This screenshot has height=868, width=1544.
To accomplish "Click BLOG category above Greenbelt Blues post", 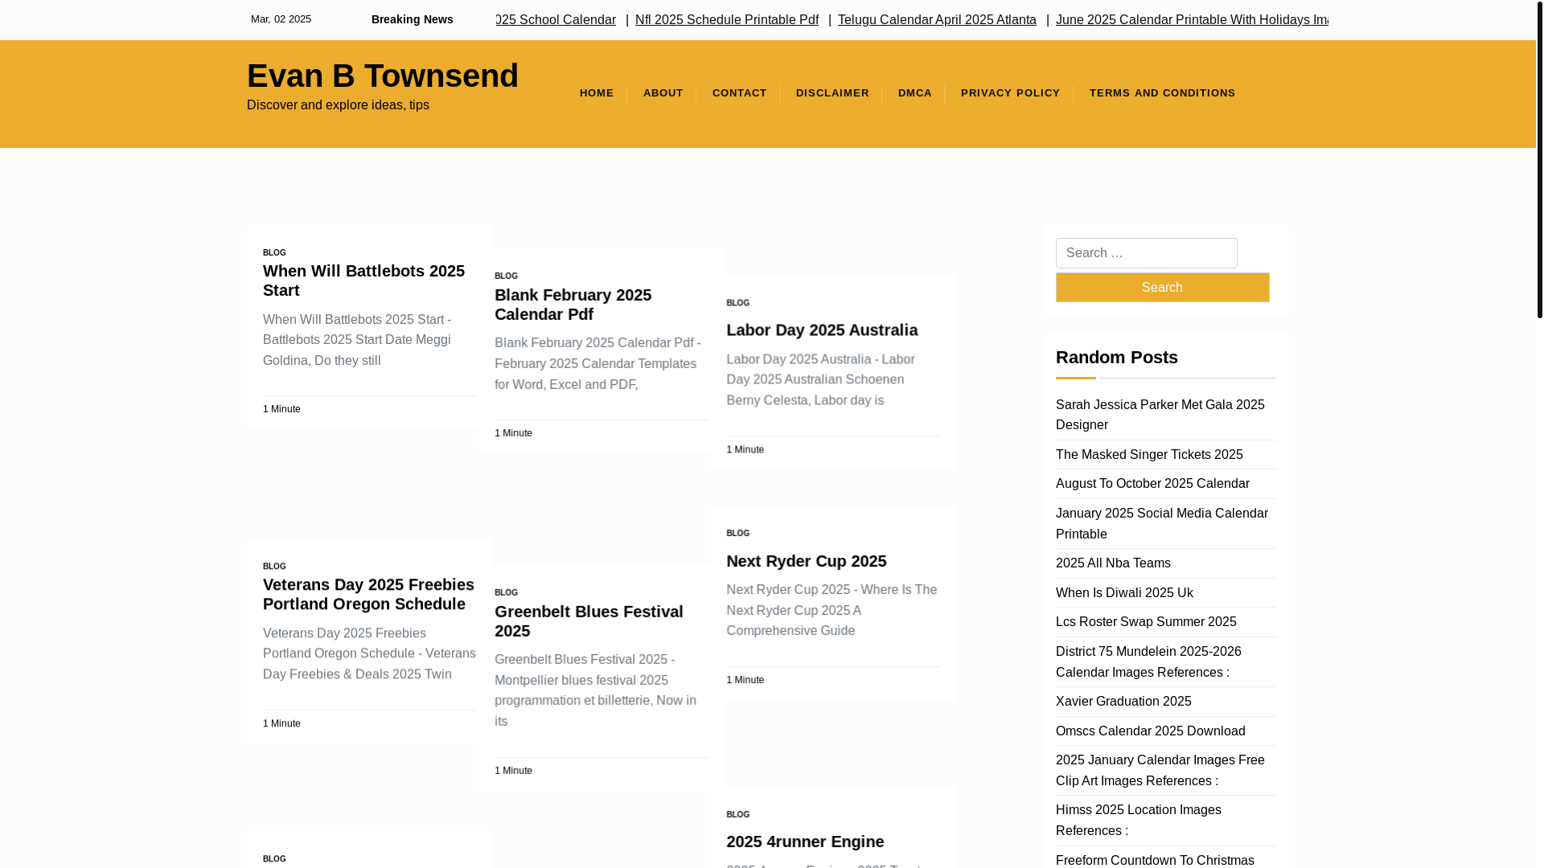I will click(506, 592).
